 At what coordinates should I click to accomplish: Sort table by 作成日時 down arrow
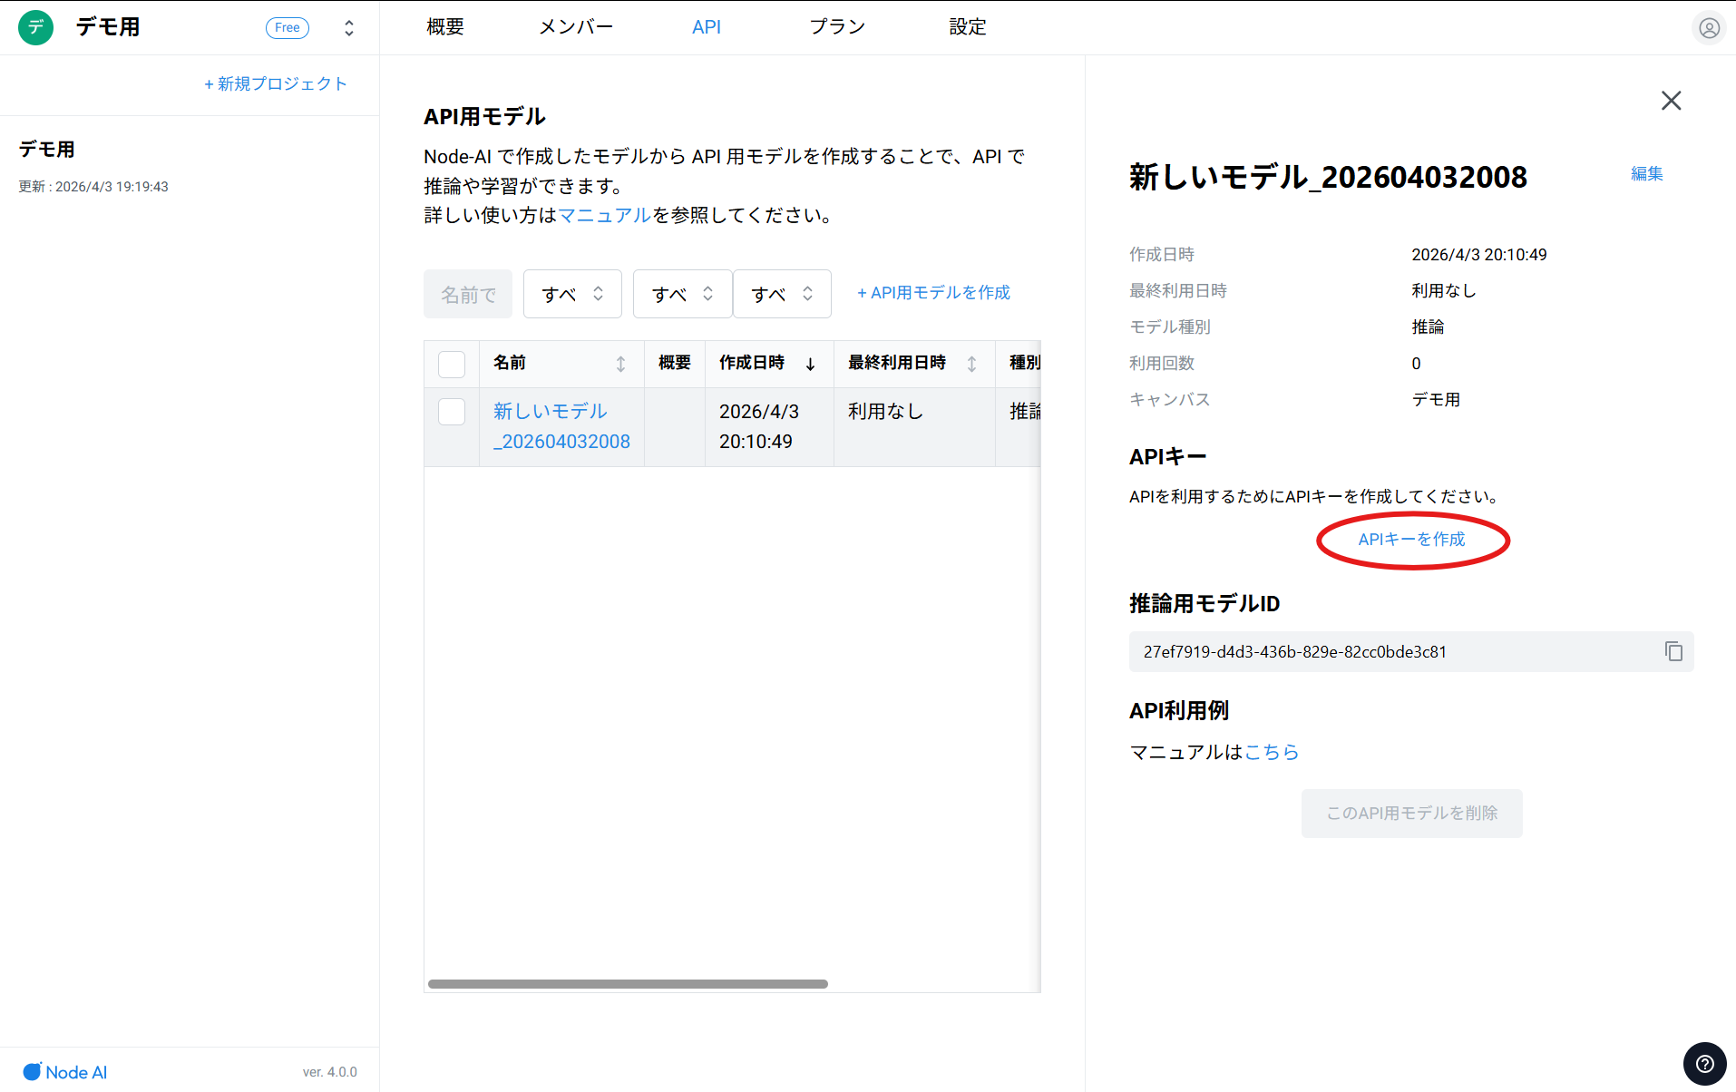810,364
